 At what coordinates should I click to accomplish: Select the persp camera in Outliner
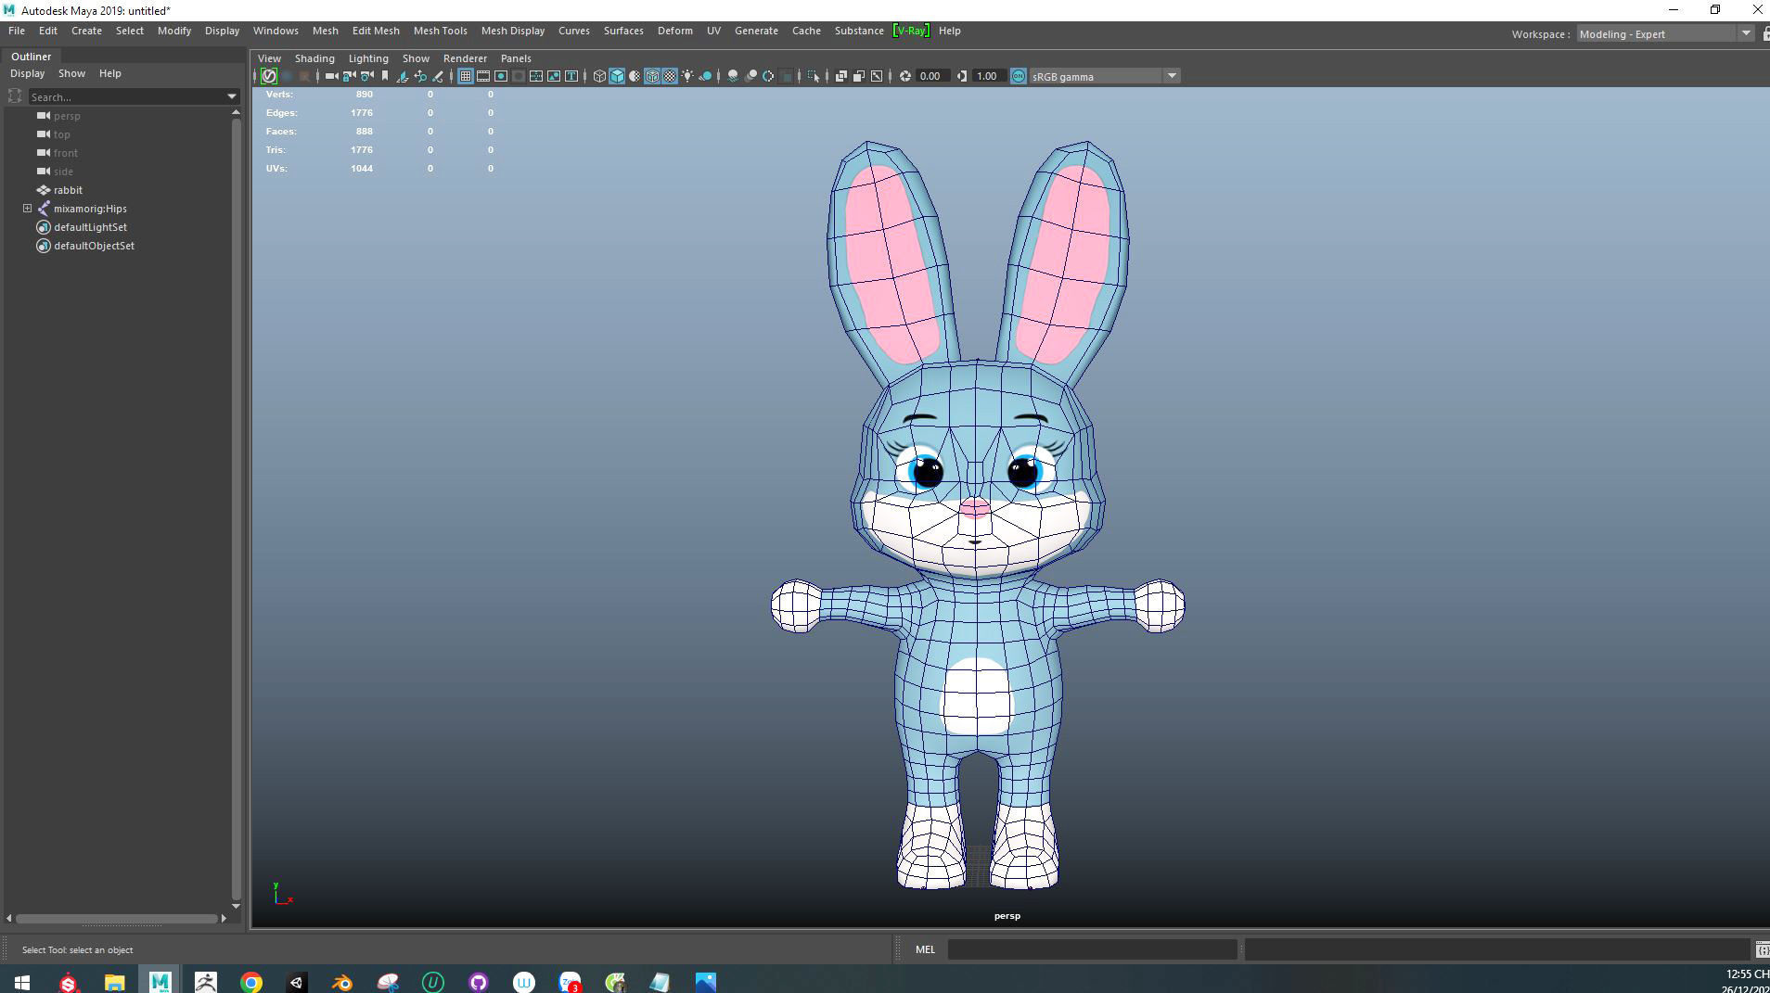67,116
